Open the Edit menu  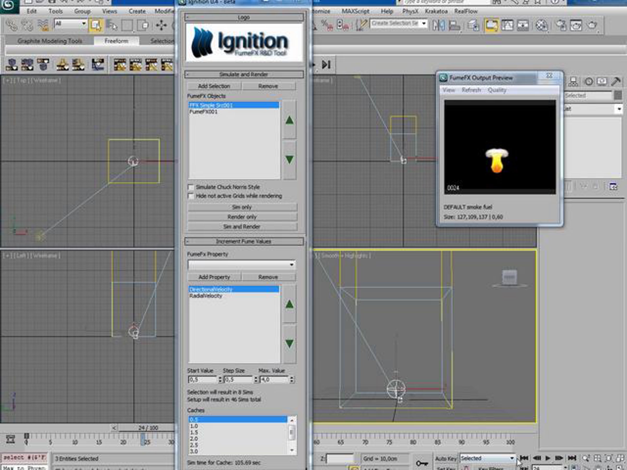(32, 11)
